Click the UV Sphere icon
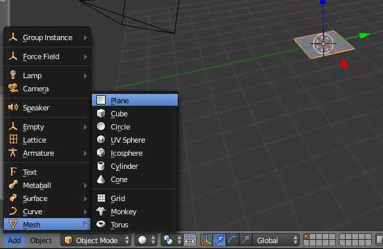Image resolution: width=383 pixels, height=249 pixels. click(x=101, y=140)
